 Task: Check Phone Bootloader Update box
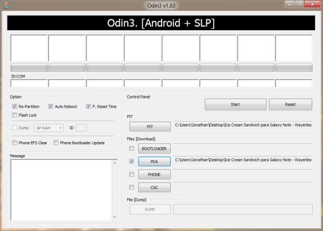click(56, 143)
